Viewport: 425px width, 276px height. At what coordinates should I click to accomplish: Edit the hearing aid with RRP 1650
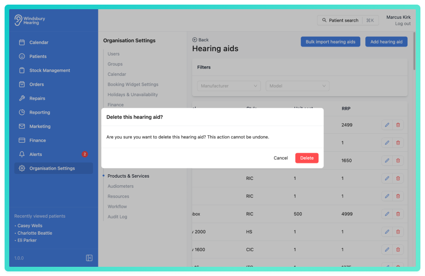pos(387,161)
